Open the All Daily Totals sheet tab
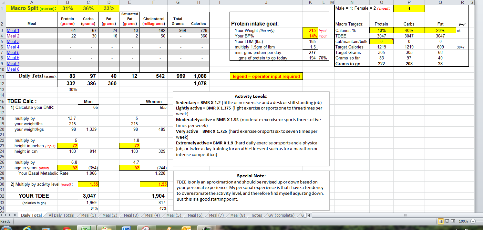This screenshot has height=230, width=483. (61, 215)
